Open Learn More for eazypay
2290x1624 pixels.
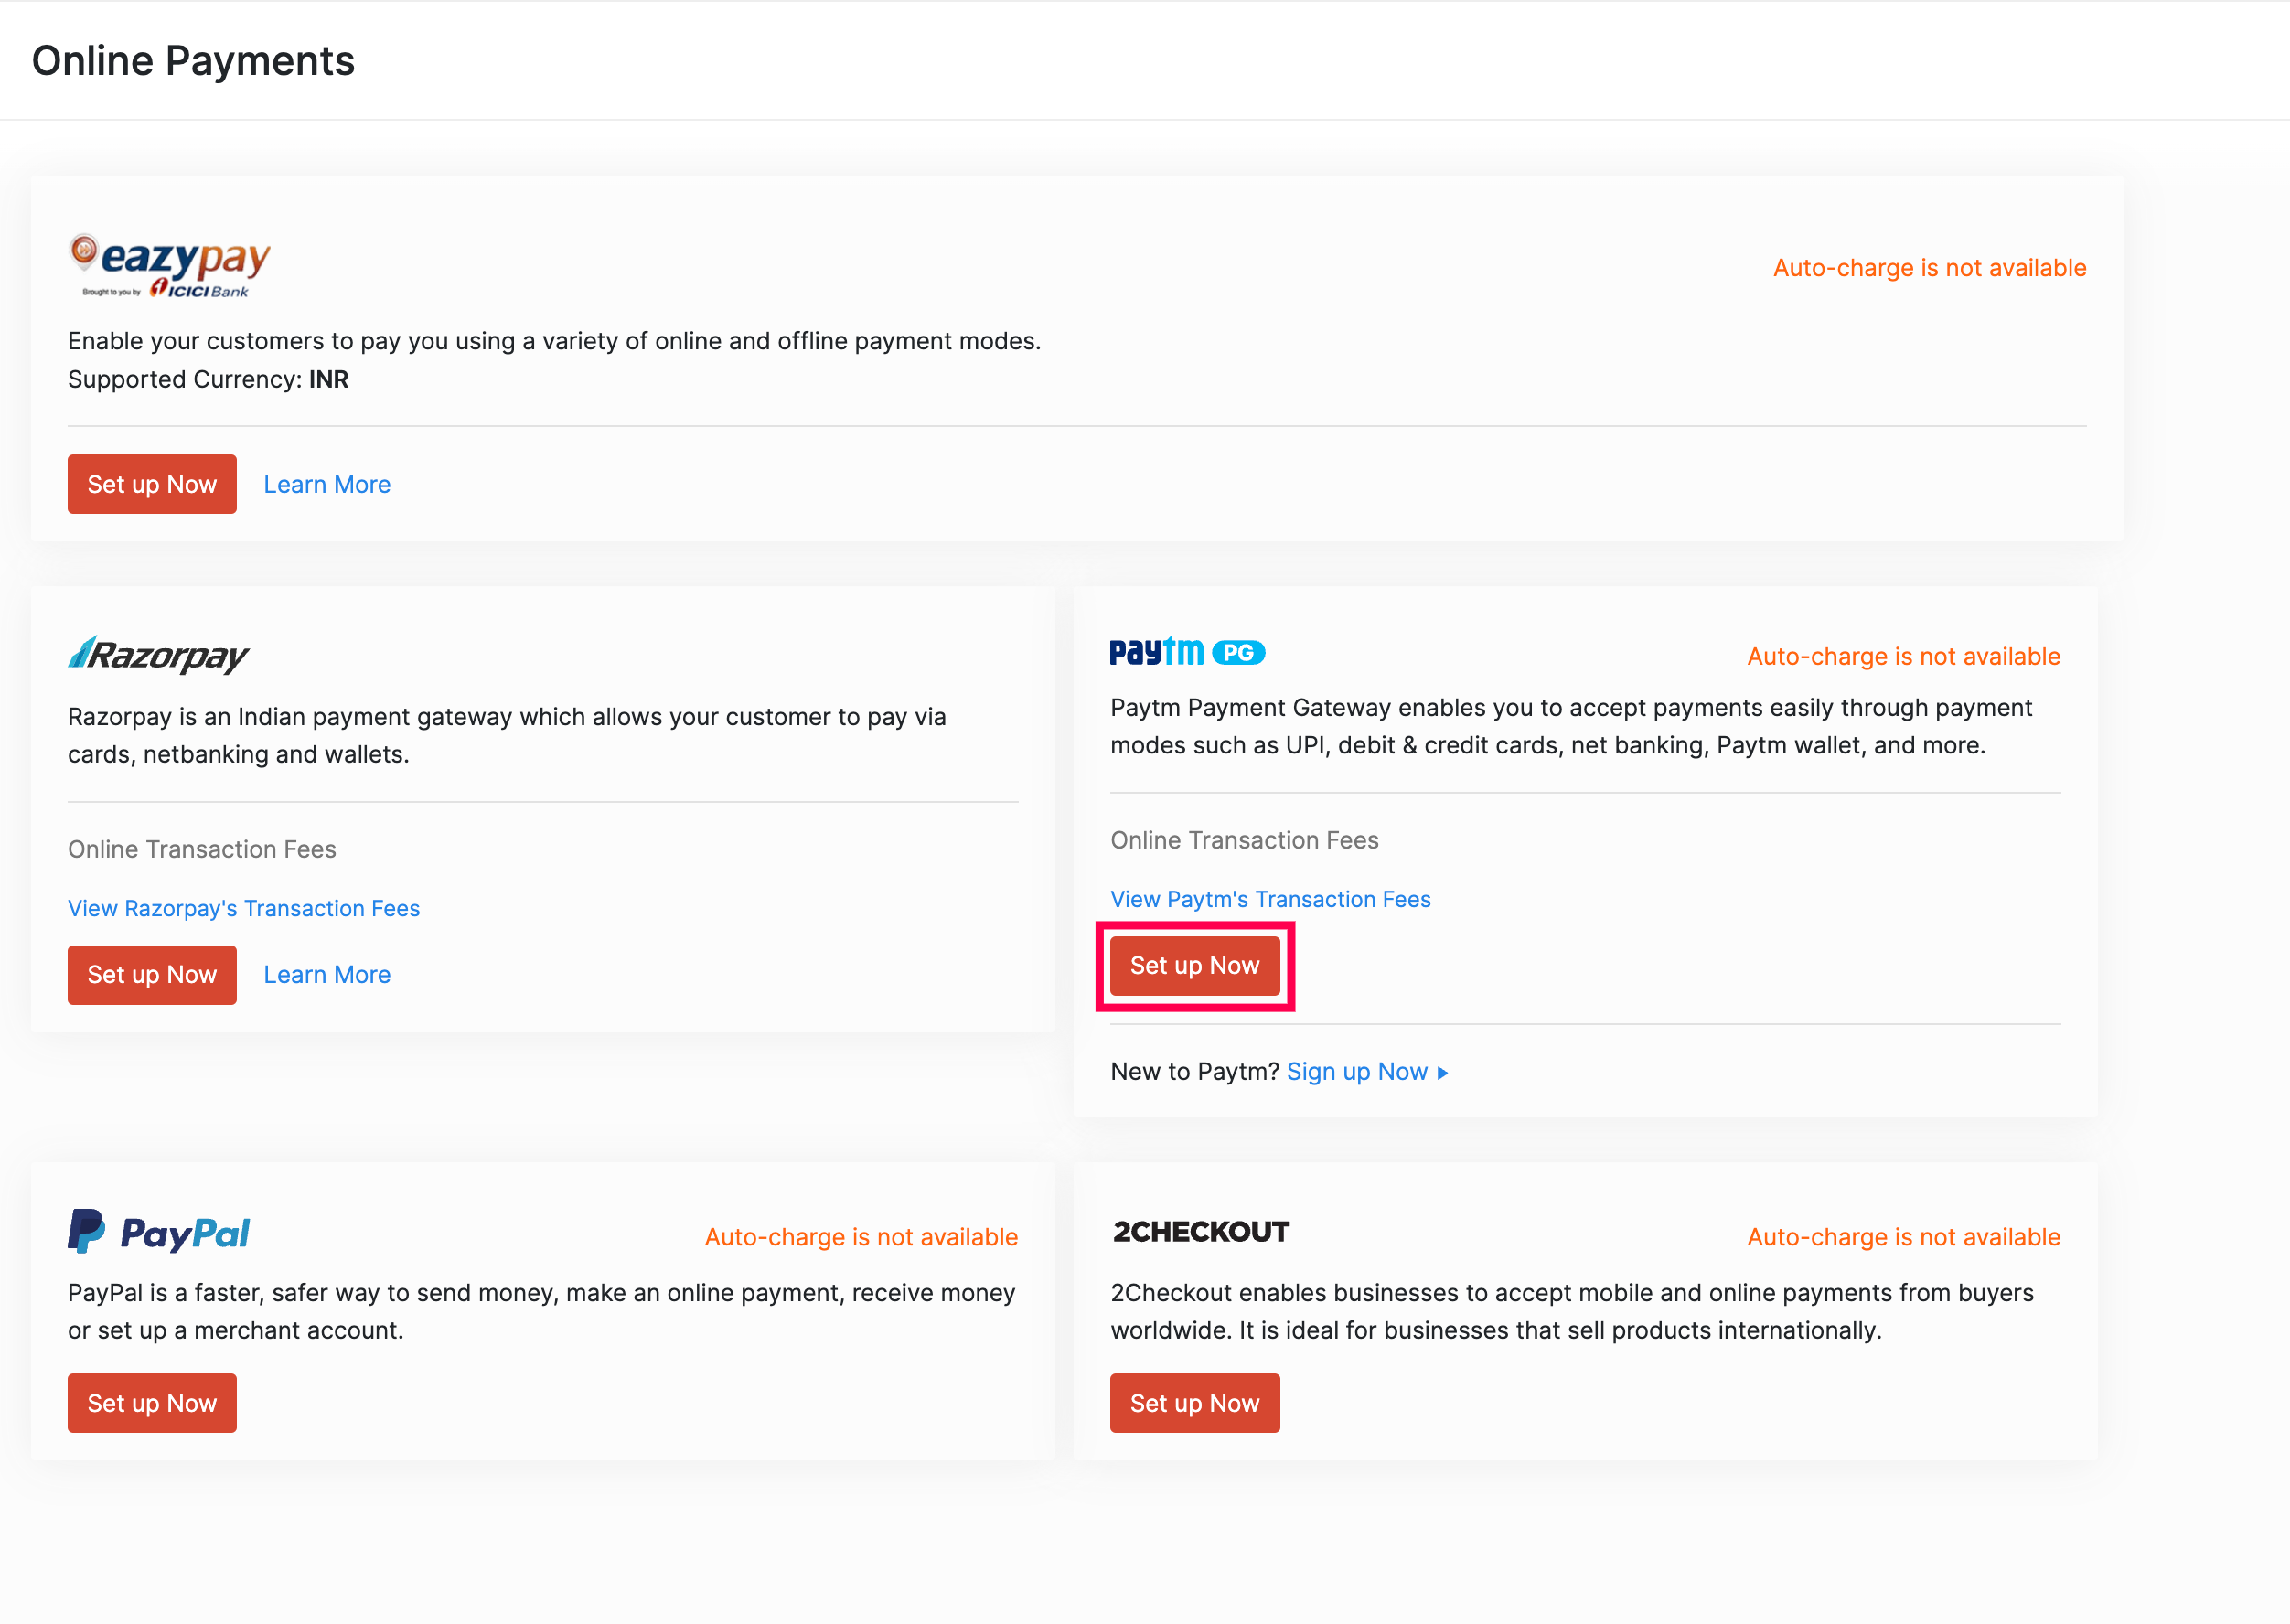click(326, 483)
